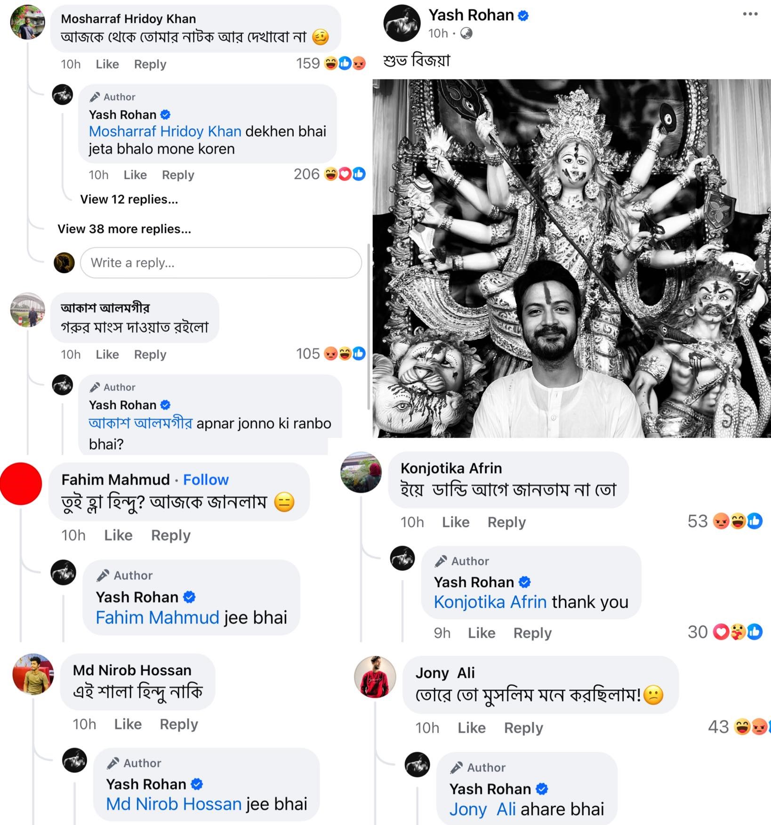Click the verified badge beside the post author name

[x=523, y=16]
